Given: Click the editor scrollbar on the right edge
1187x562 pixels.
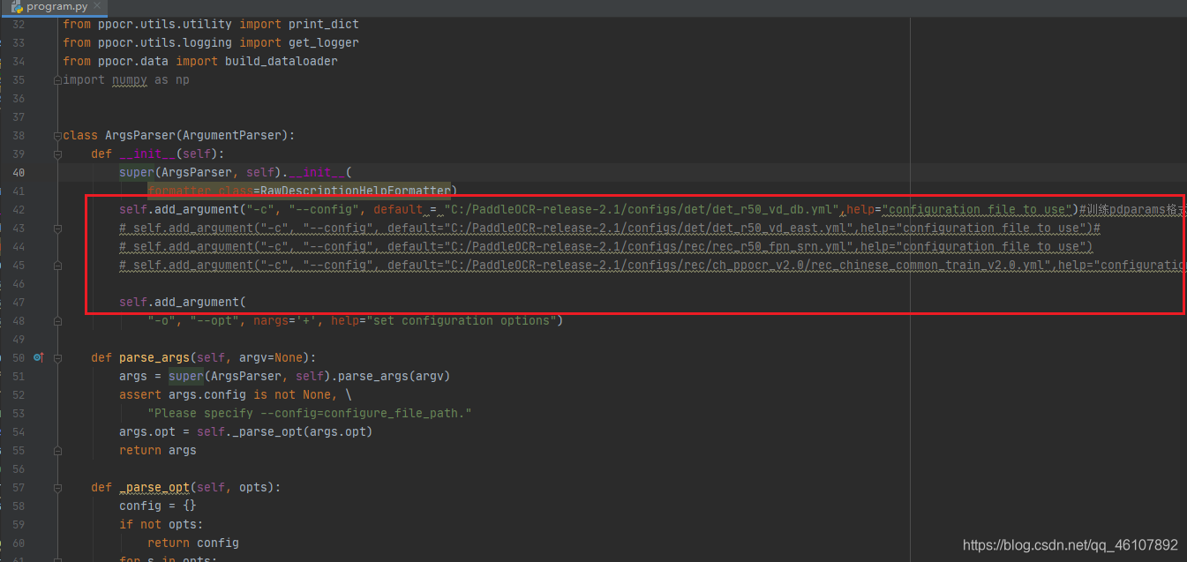Looking at the screenshot, I should click(1183, 265).
